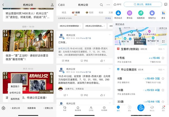Open the #杭州公交失物博物馆# topic chip
This screenshot has height=117, width=169.
click(x=70, y=26)
